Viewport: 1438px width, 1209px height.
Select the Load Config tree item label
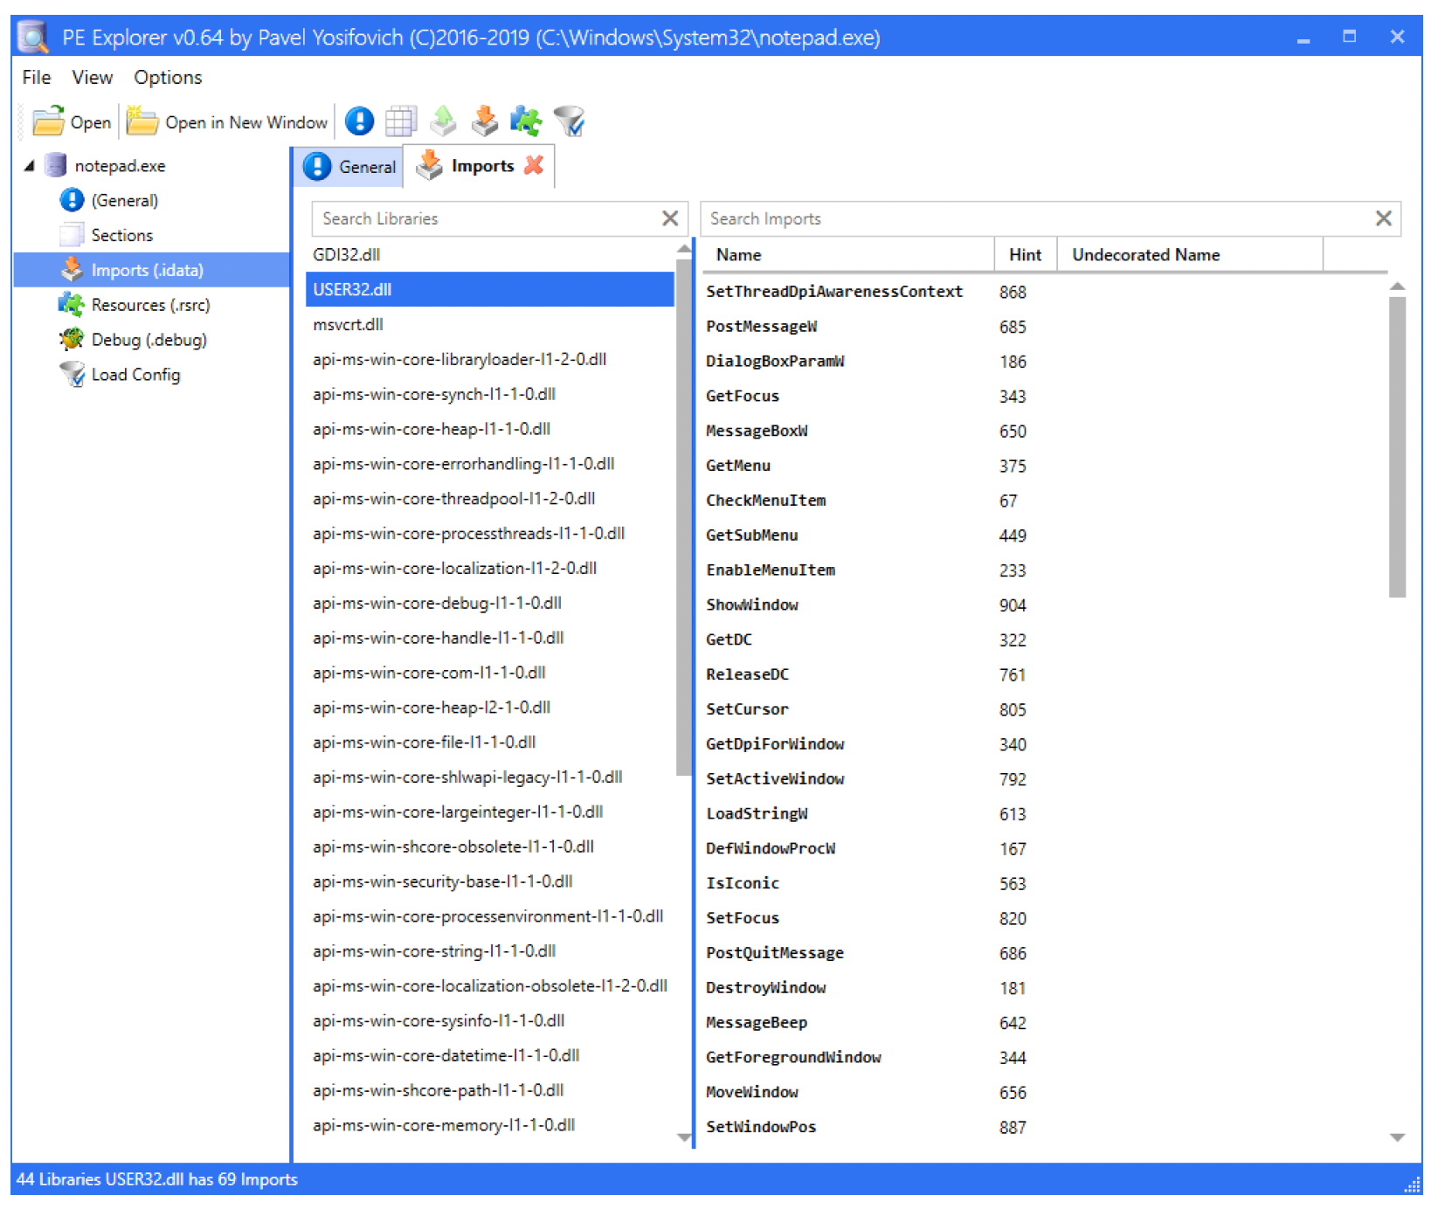pos(136,375)
